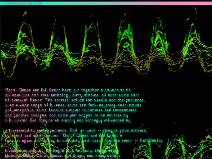
Task: Click the cyan section of the title bar
Action: coord(79,3)
